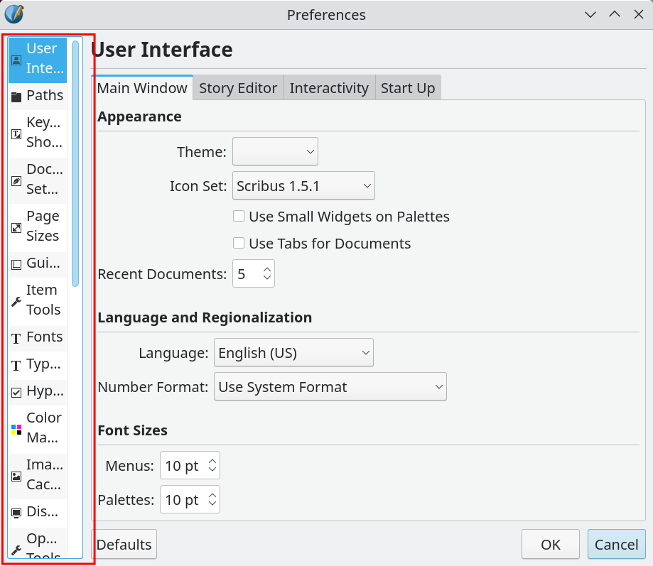This screenshot has height=566, width=653.
Task: Open Fonts preferences icon
Action: tap(16, 339)
